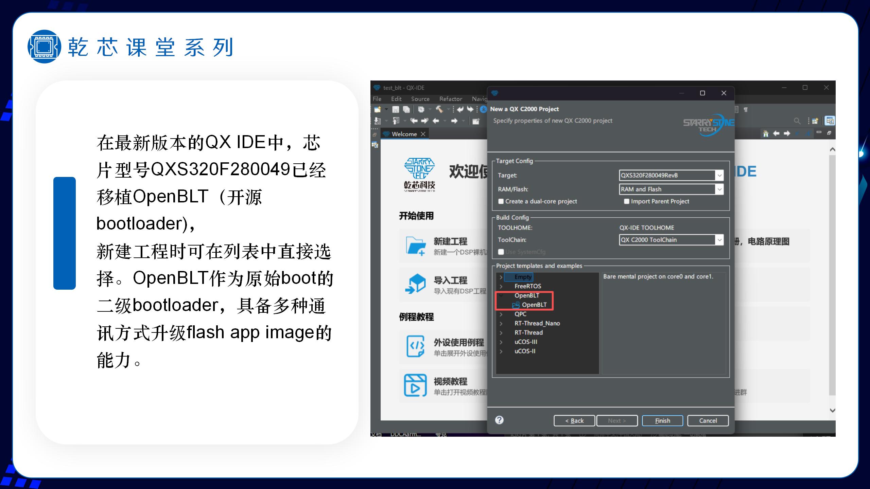Select the Welcome tab

(x=404, y=134)
